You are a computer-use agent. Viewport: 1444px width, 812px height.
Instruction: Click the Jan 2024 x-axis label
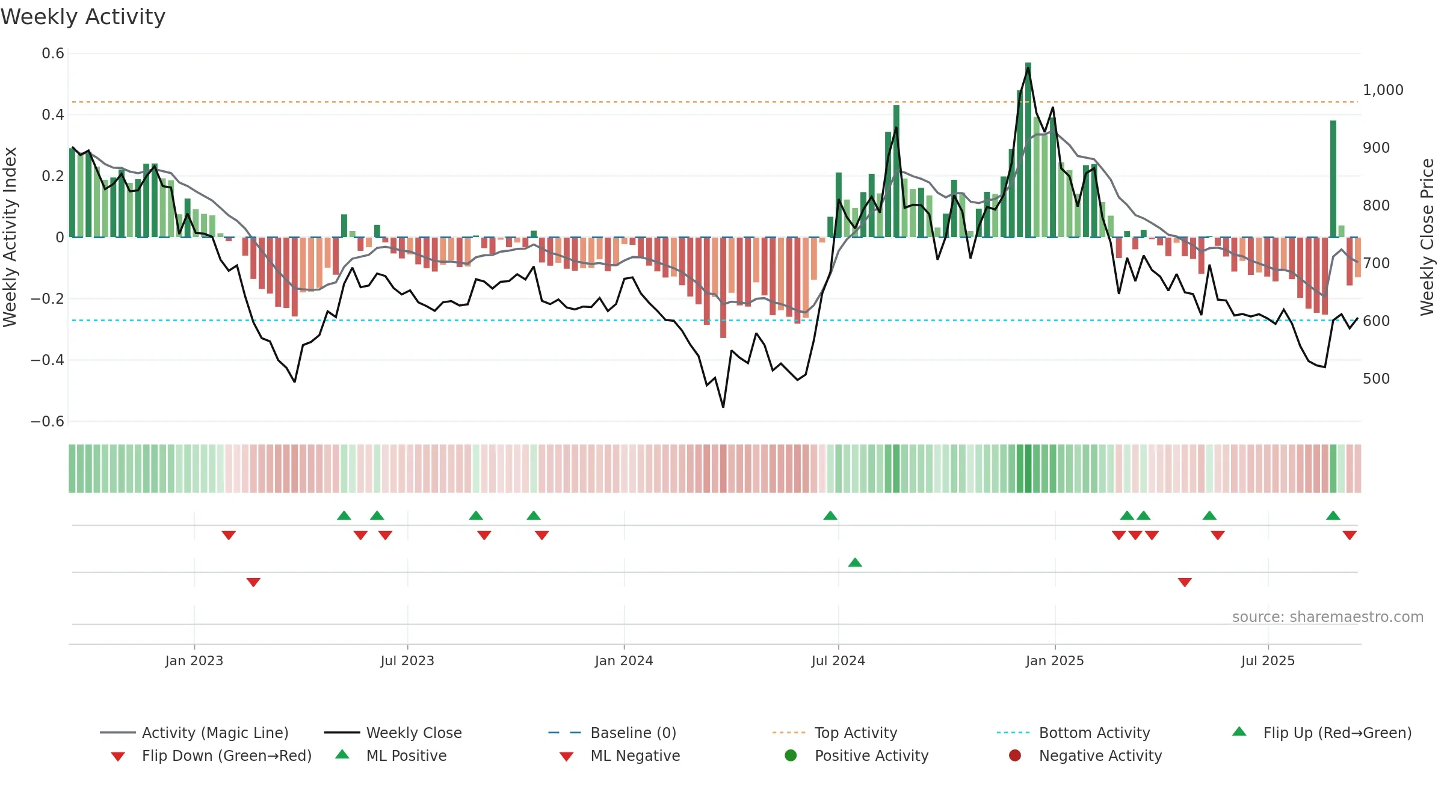coord(624,661)
